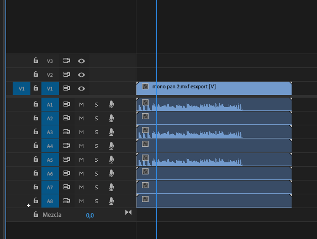Toggle lock on audio track A6
The height and width of the screenshot is (239, 317).
[x=36, y=173]
